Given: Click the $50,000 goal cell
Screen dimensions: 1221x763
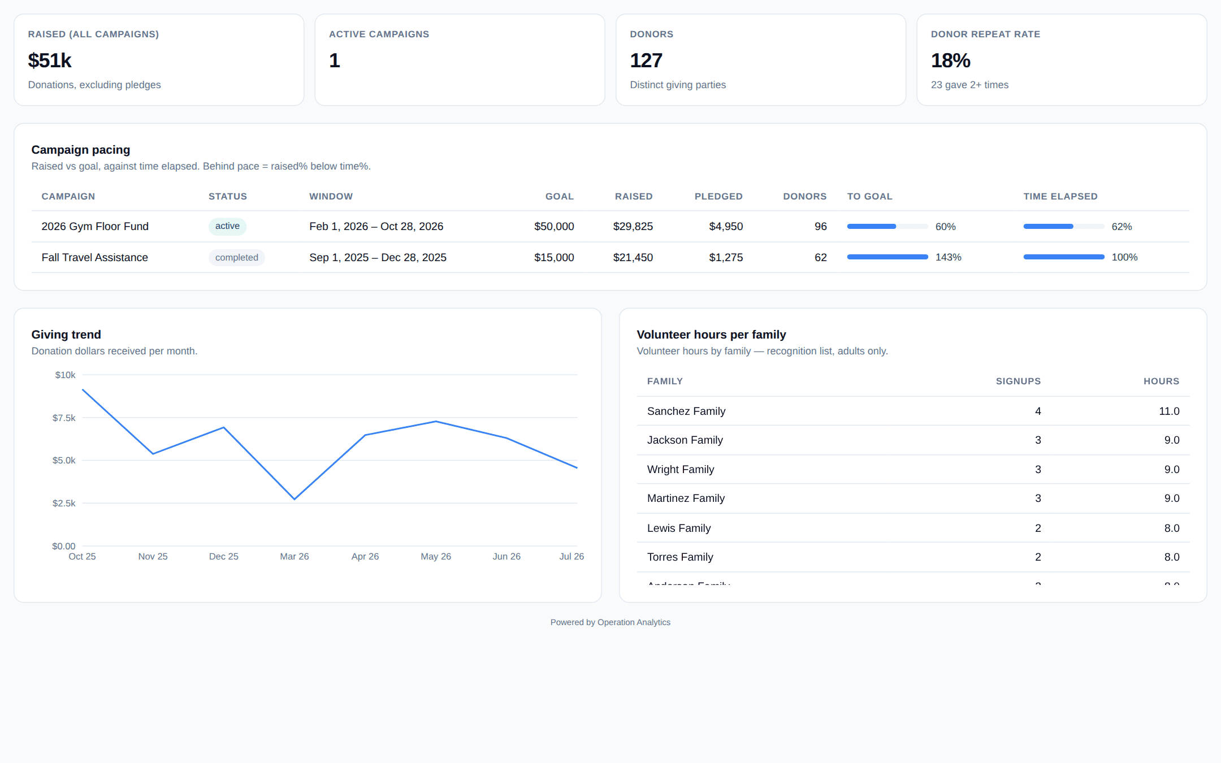Looking at the screenshot, I should tap(554, 227).
